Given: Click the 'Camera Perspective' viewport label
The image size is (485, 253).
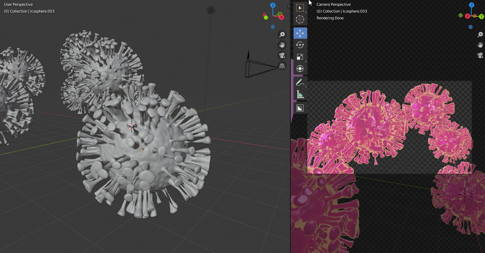Looking at the screenshot, I should (334, 4).
